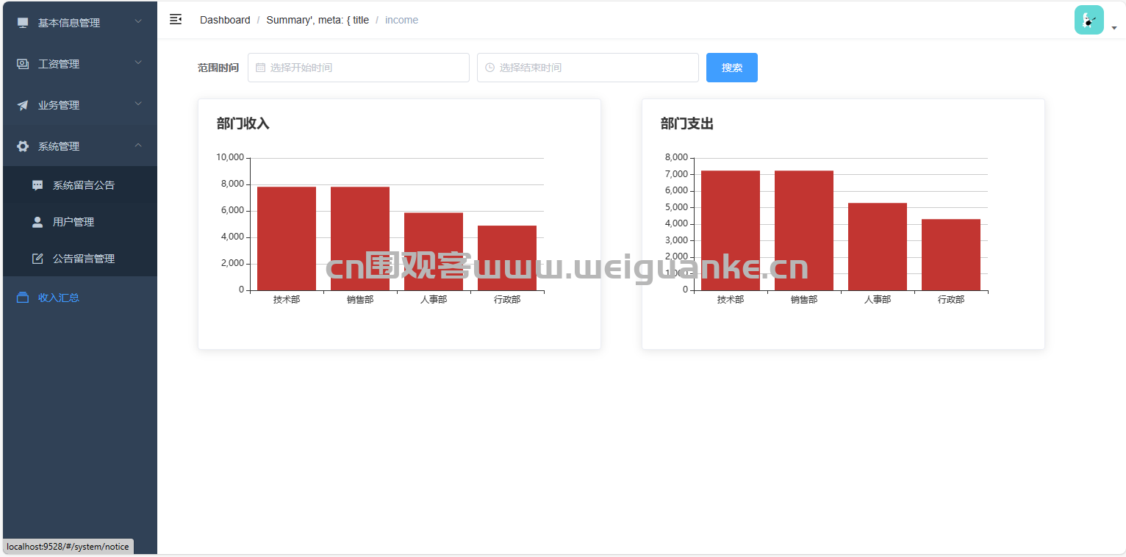This screenshot has width=1126, height=557.
Task: Click the wallet icon beside 收入汇总
Action: 23,298
